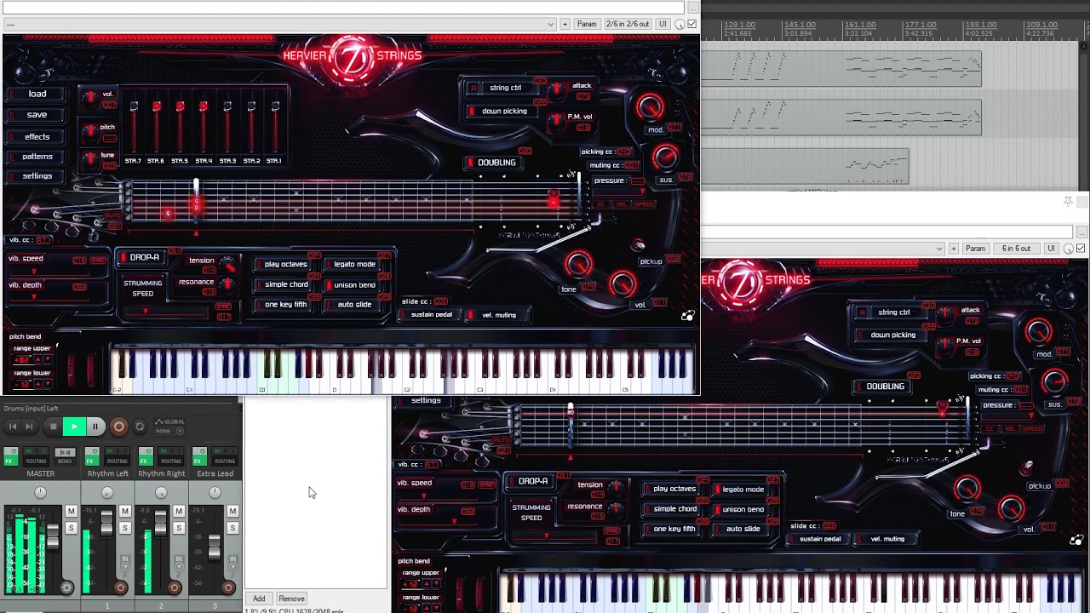
Task: Toggle the bypass checkbox in top FX window
Action: coord(692,24)
